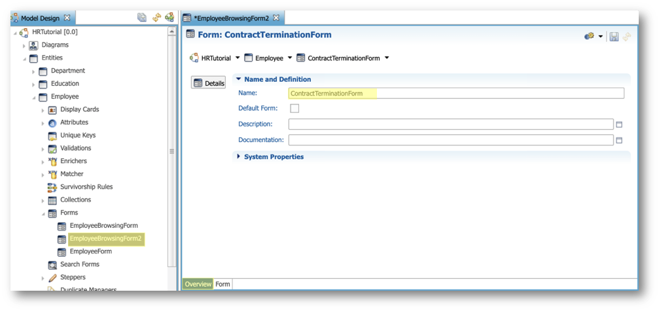The image size is (659, 311).
Task: Open the HRTutorial breadcrumb dropdown
Action: pyautogui.click(x=238, y=58)
